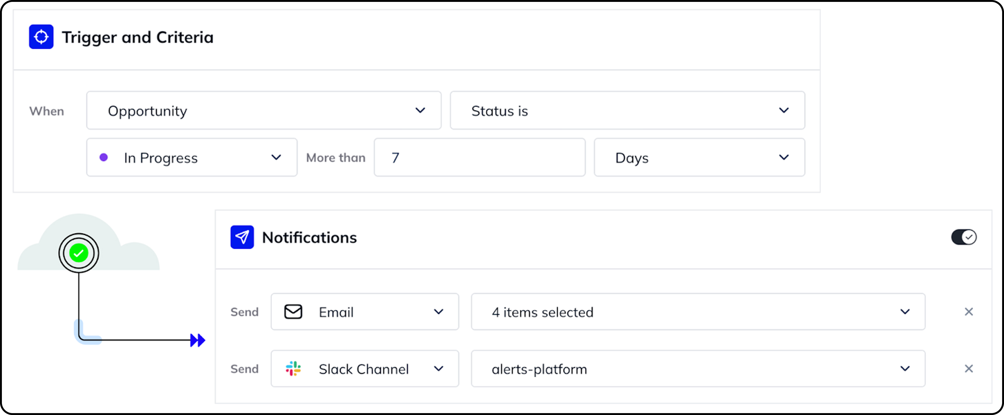Remove the Slack Channel notification row
Image resolution: width=1004 pixels, height=415 pixels.
point(969,369)
